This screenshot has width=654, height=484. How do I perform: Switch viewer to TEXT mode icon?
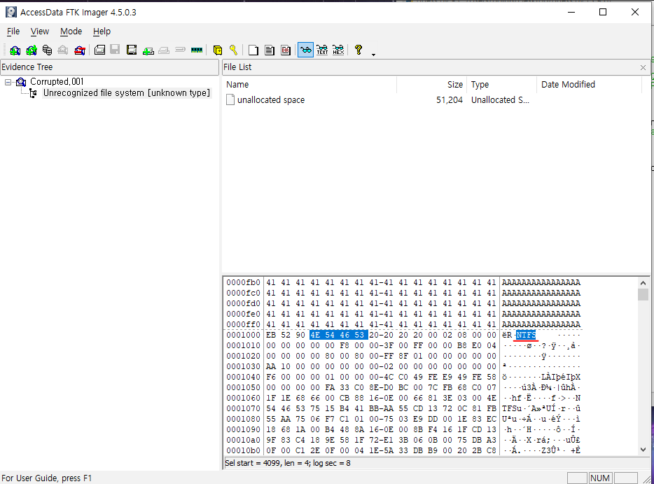322,50
